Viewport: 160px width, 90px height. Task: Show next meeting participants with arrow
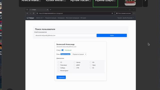pos(145,1)
